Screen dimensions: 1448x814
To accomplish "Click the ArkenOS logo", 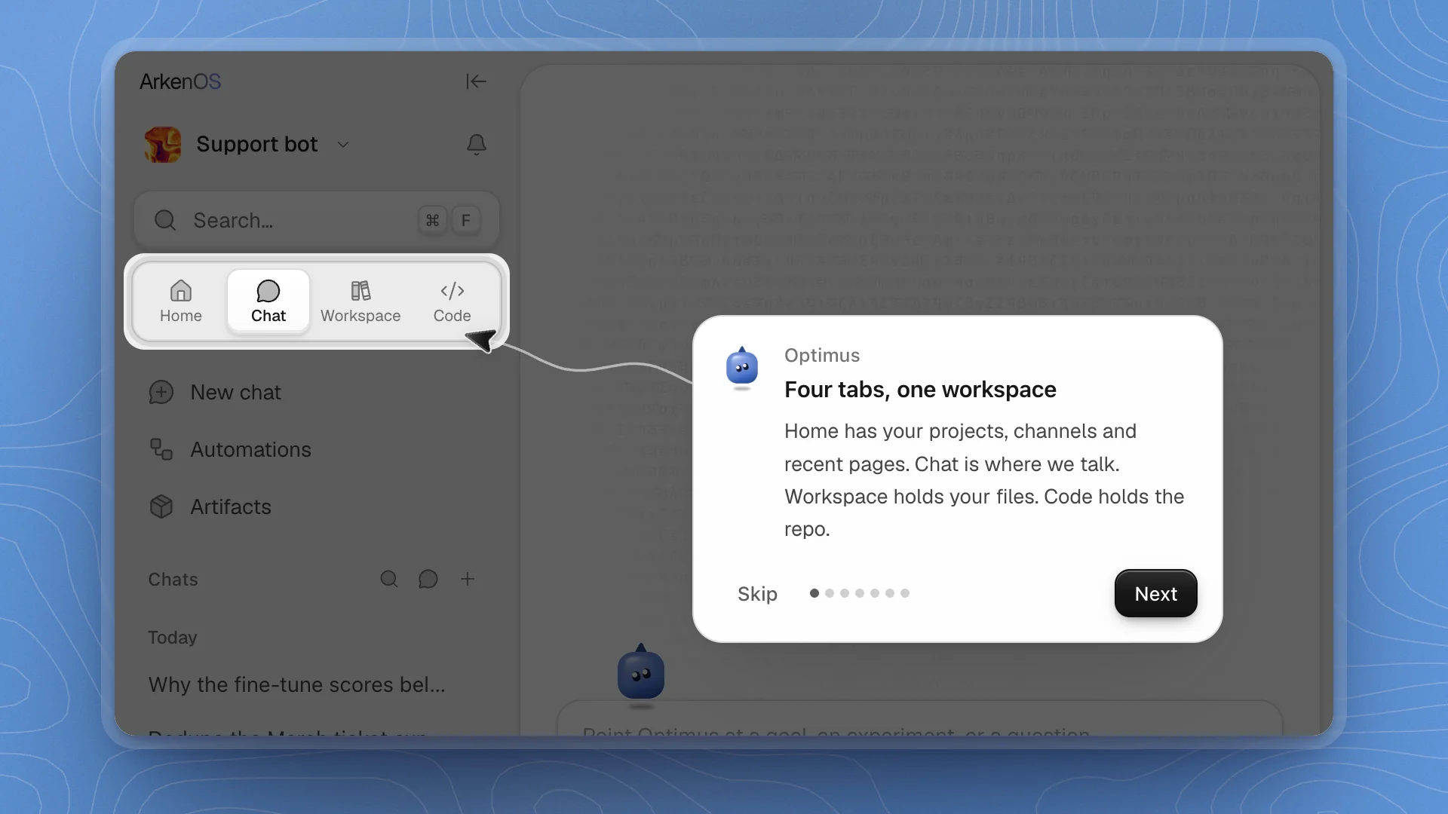I will click(x=180, y=81).
